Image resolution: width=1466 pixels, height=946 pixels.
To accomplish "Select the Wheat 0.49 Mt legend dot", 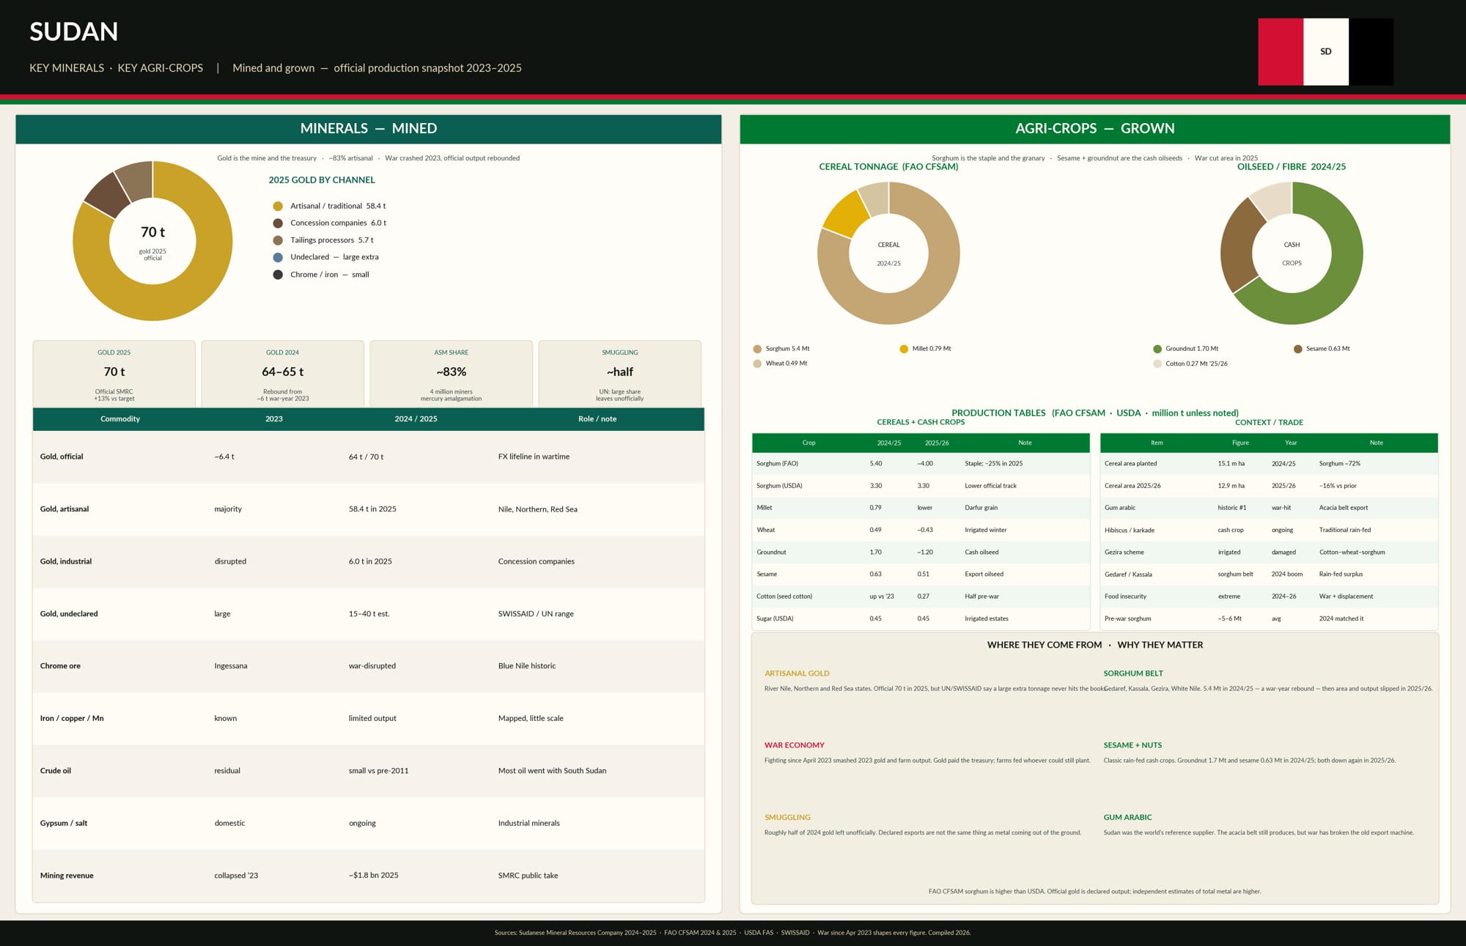I will click(757, 363).
